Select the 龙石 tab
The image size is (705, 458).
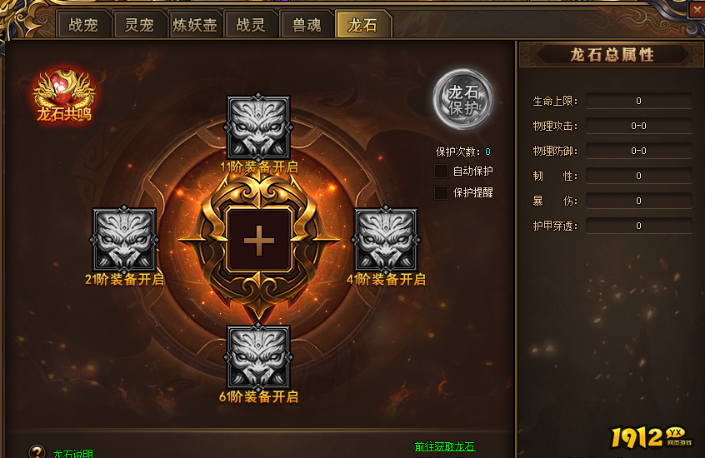pos(362,25)
